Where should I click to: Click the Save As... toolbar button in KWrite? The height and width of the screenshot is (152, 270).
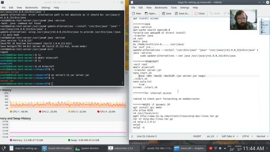182,14
